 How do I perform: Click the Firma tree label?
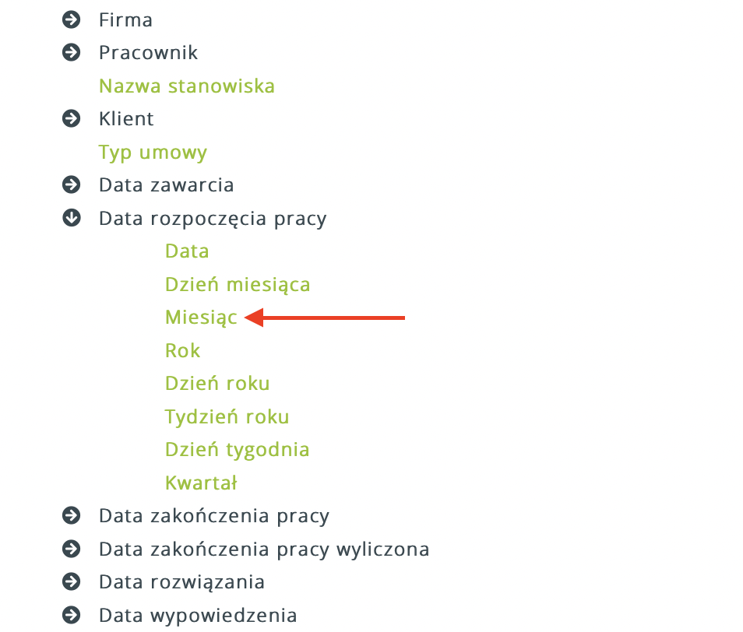125,19
